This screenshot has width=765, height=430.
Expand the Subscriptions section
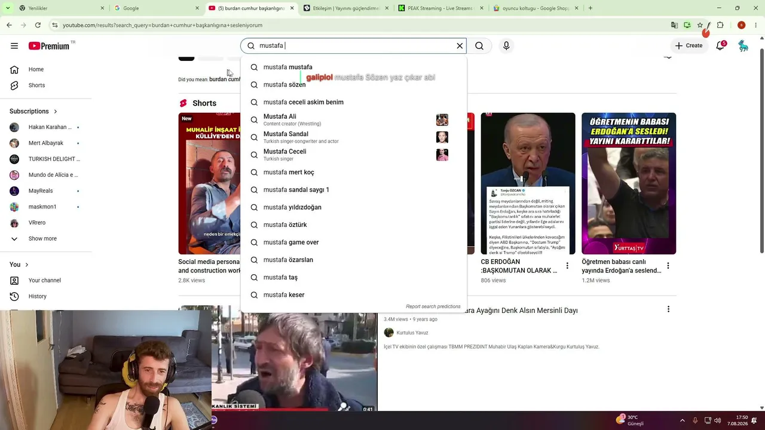pos(33,111)
